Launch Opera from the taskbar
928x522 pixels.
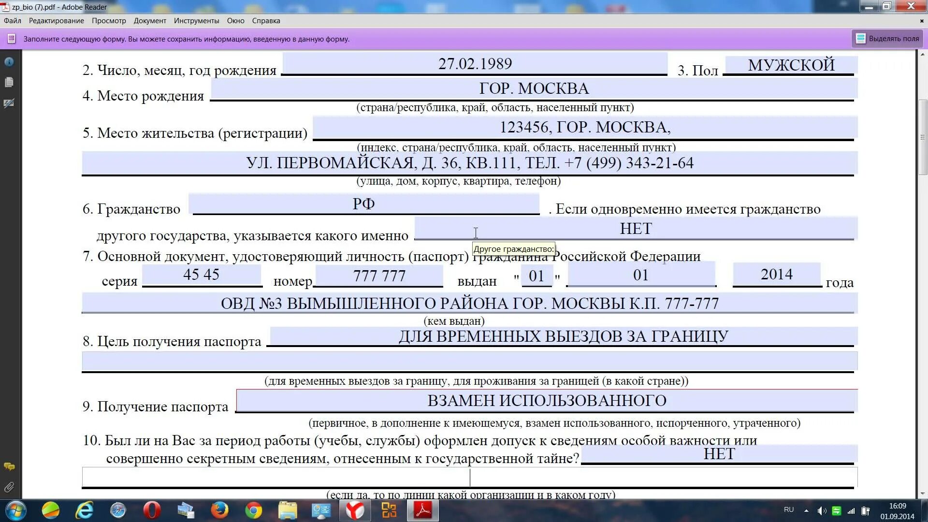click(152, 510)
